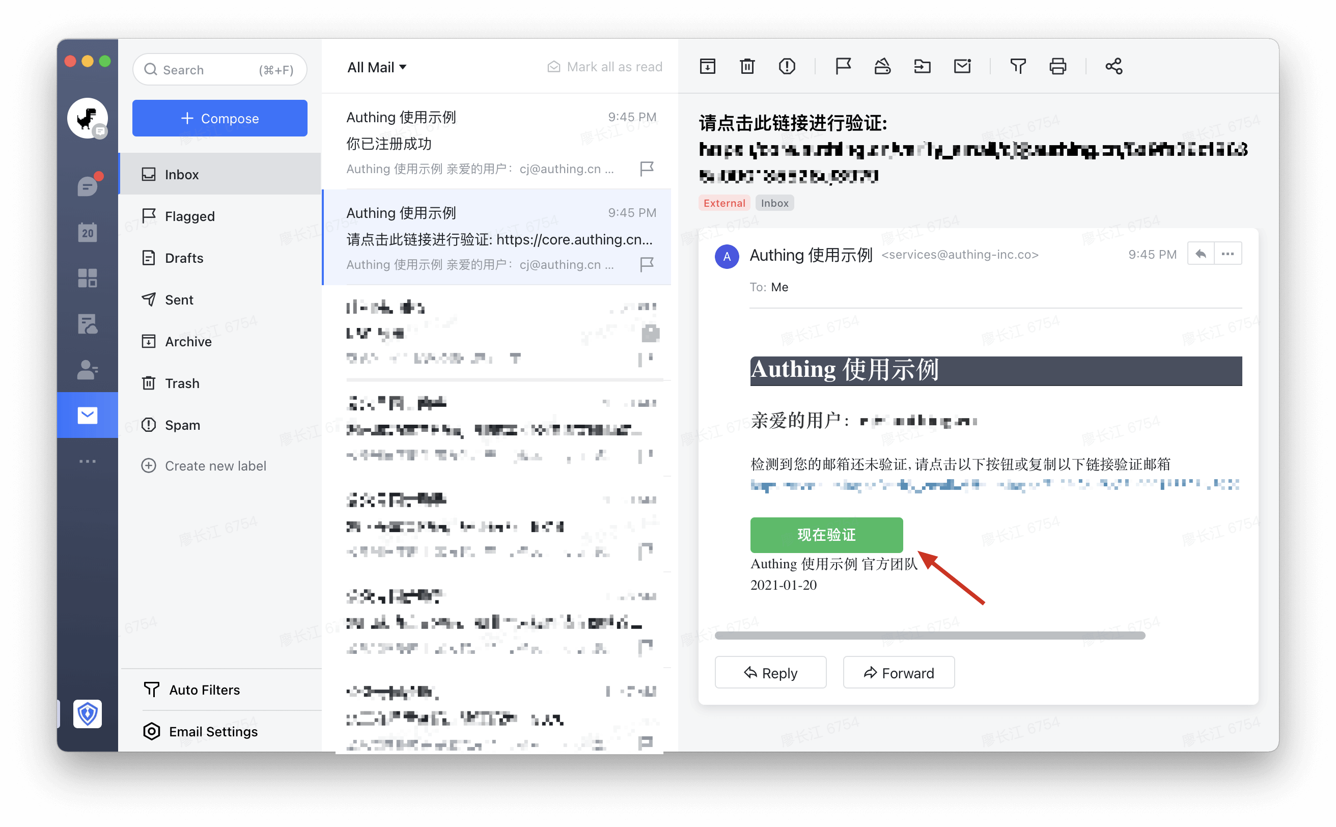Open the docs icon in sidebar

tap(88, 324)
